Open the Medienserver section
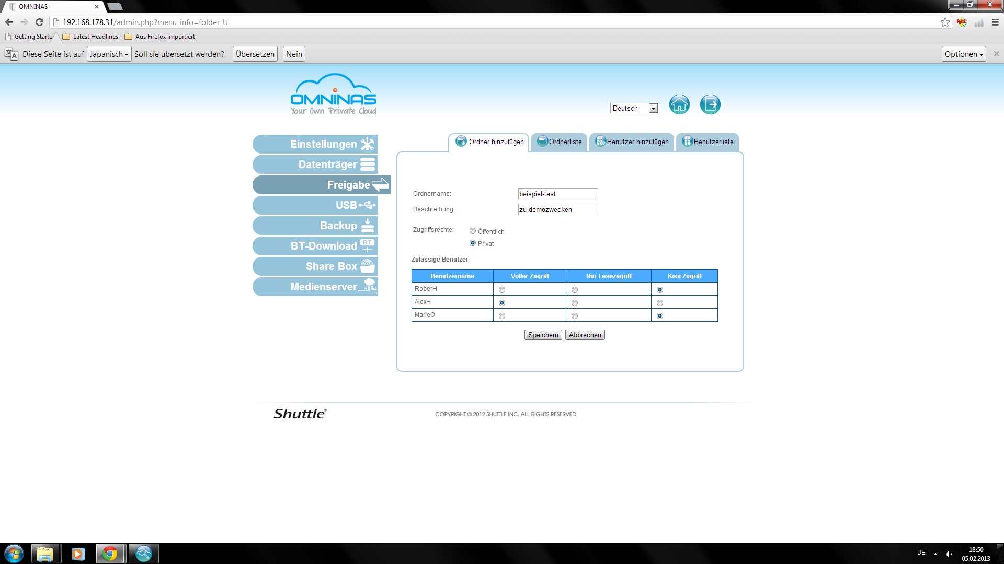Viewport: 1004px width, 564px height. click(315, 287)
